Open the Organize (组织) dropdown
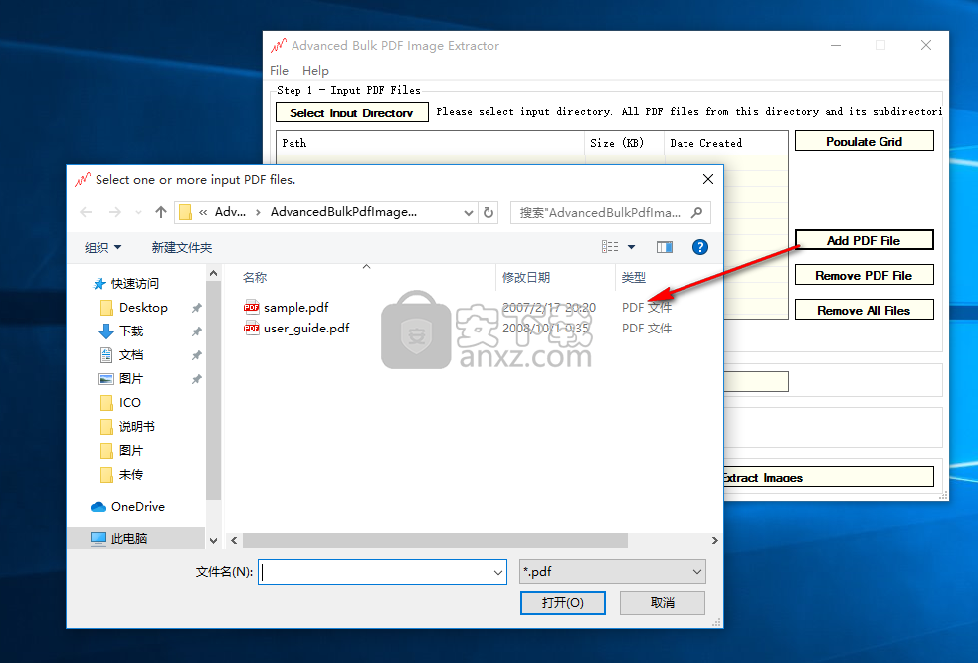Image resolution: width=978 pixels, height=663 pixels. pyautogui.click(x=102, y=247)
